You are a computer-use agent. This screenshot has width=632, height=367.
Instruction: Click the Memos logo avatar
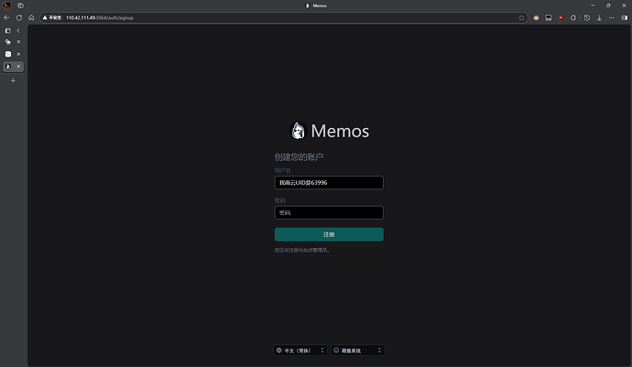(x=299, y=131)
